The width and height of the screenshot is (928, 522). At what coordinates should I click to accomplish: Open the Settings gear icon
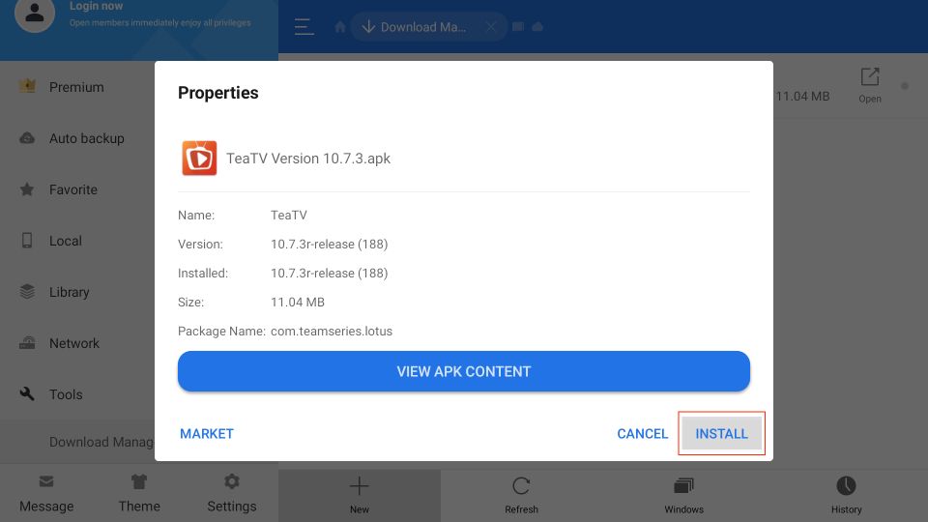point(231,481)
